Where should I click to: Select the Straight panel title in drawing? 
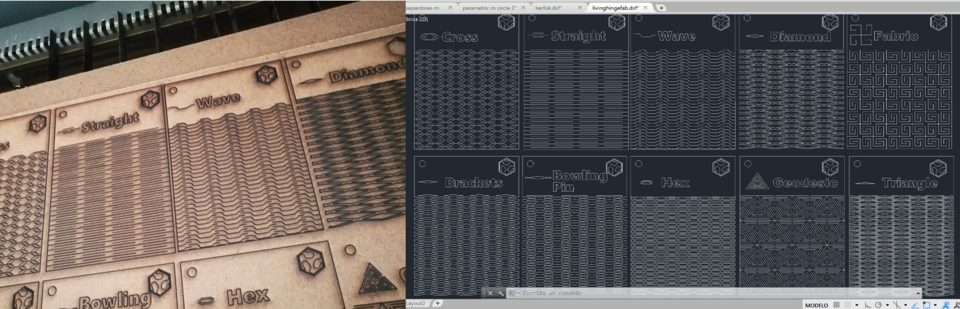pos(578,37)
